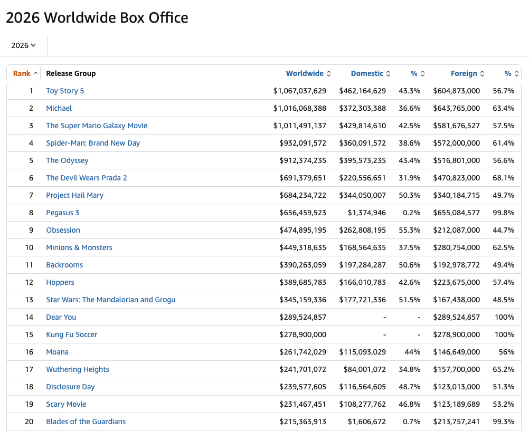Select foreign value $581,676,527
Viewport: 529px width, 431px height.
click(x=457, y=126)
